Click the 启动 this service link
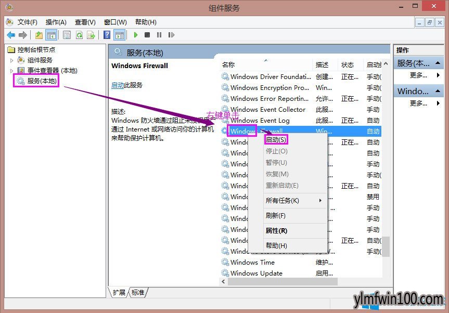 pos(118,85)
